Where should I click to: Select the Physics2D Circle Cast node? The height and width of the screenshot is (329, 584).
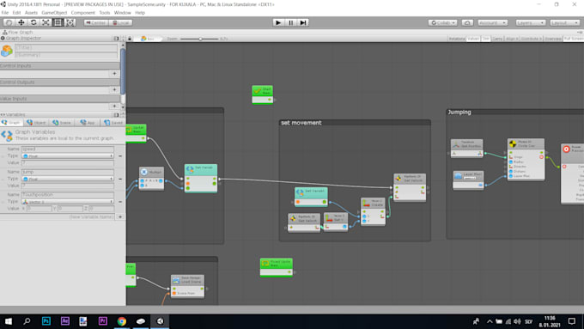(x=526, y=160)
